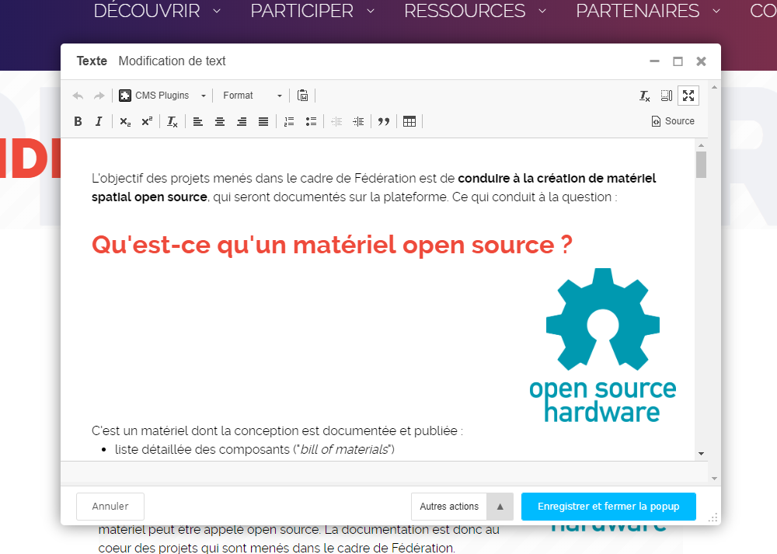The height and width of the screenshot is (554, 777).
Task: Toggle subscript formatting
Action: [x=125, y=121]
